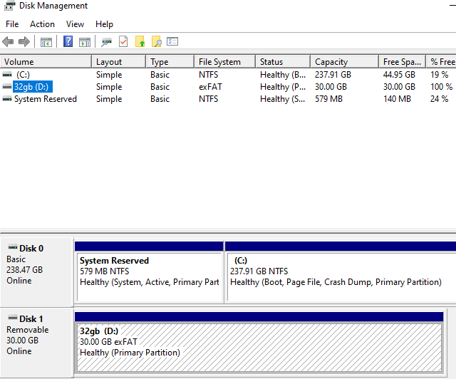Screen dimensions: 456x379
Task: Click the Disk Management app title icon
Action: 9,6
